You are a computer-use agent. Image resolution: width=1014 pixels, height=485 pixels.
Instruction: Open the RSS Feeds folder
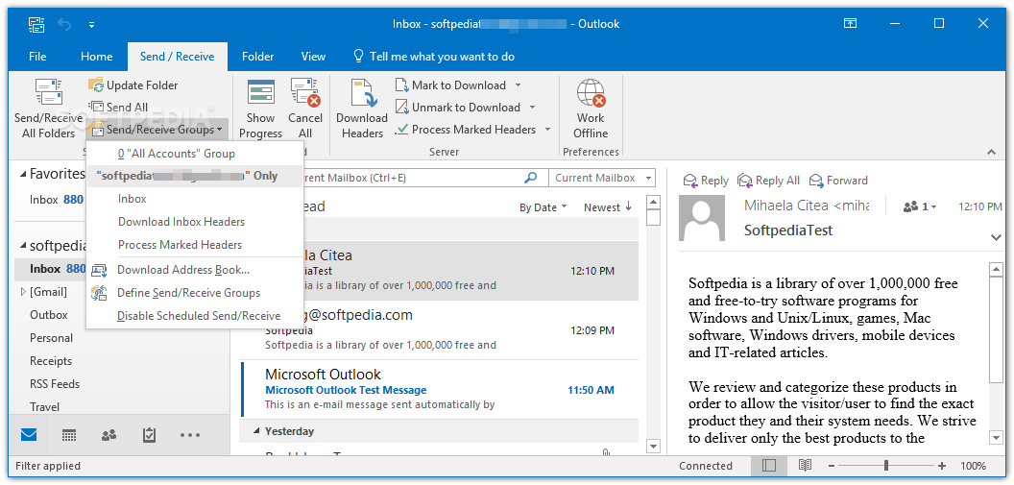[55, 384]
